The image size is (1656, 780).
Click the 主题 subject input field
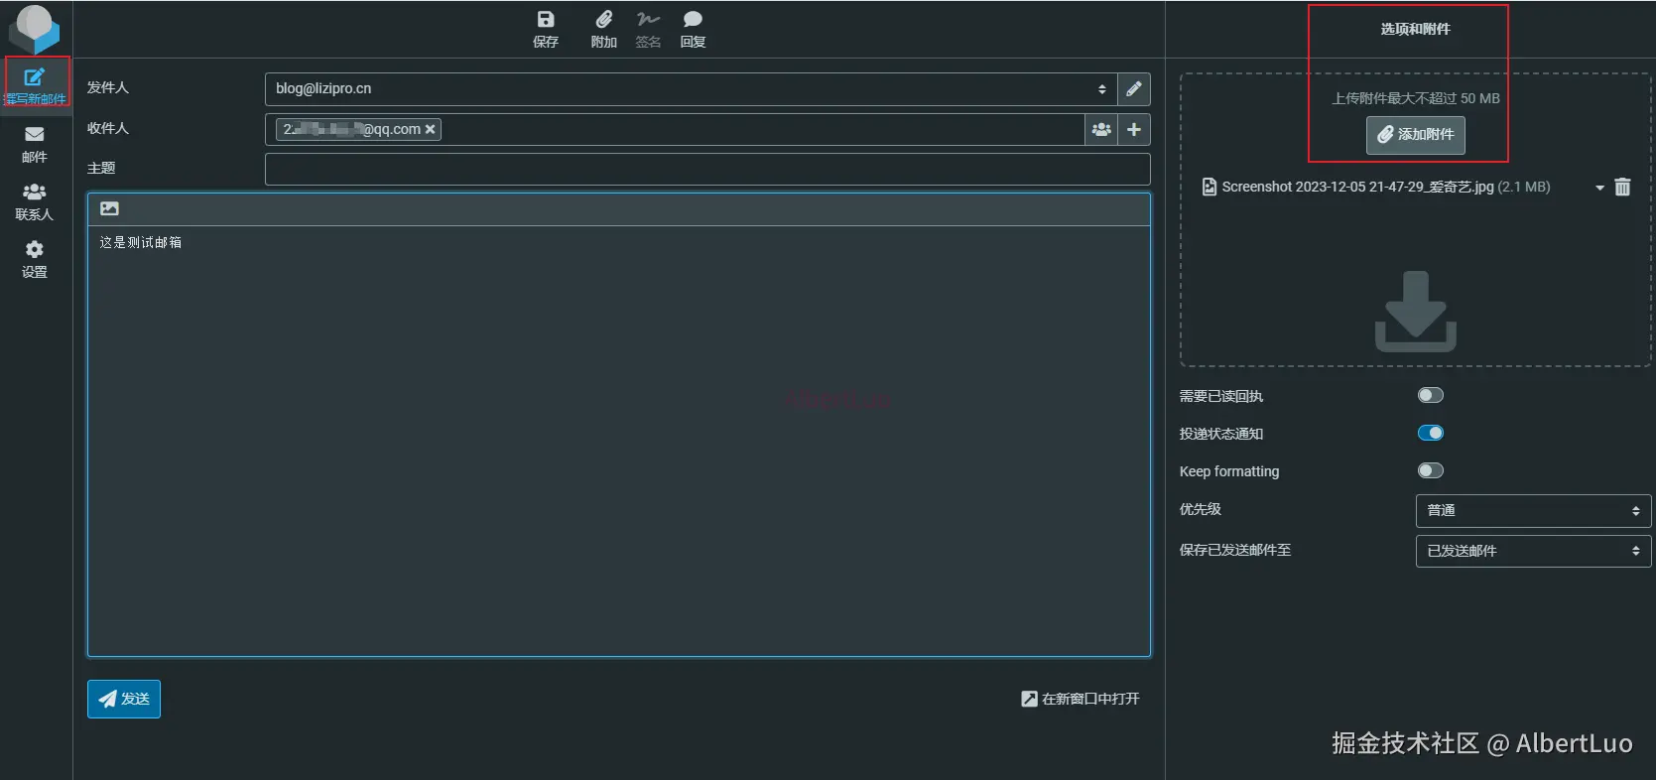pyautogui.click(x=707, y=169)
